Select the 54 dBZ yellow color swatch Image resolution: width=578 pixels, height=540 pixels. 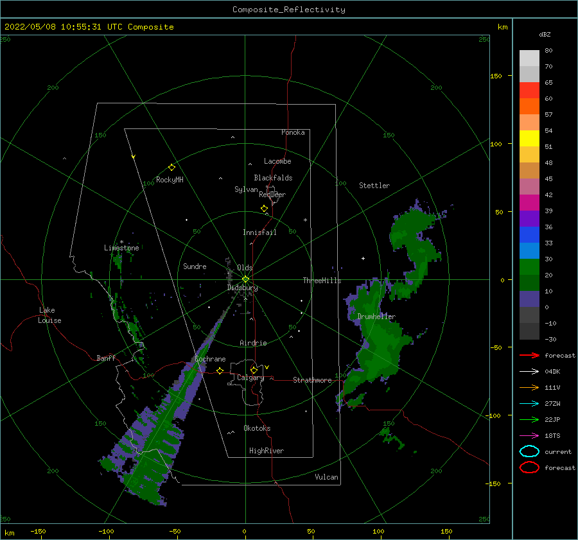click(x=529, y=138)
